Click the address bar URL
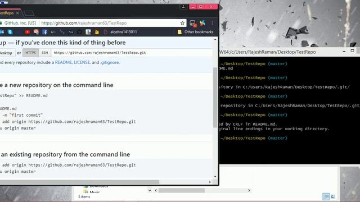Viewport: 360px width, 202px height. coord(84,23)
